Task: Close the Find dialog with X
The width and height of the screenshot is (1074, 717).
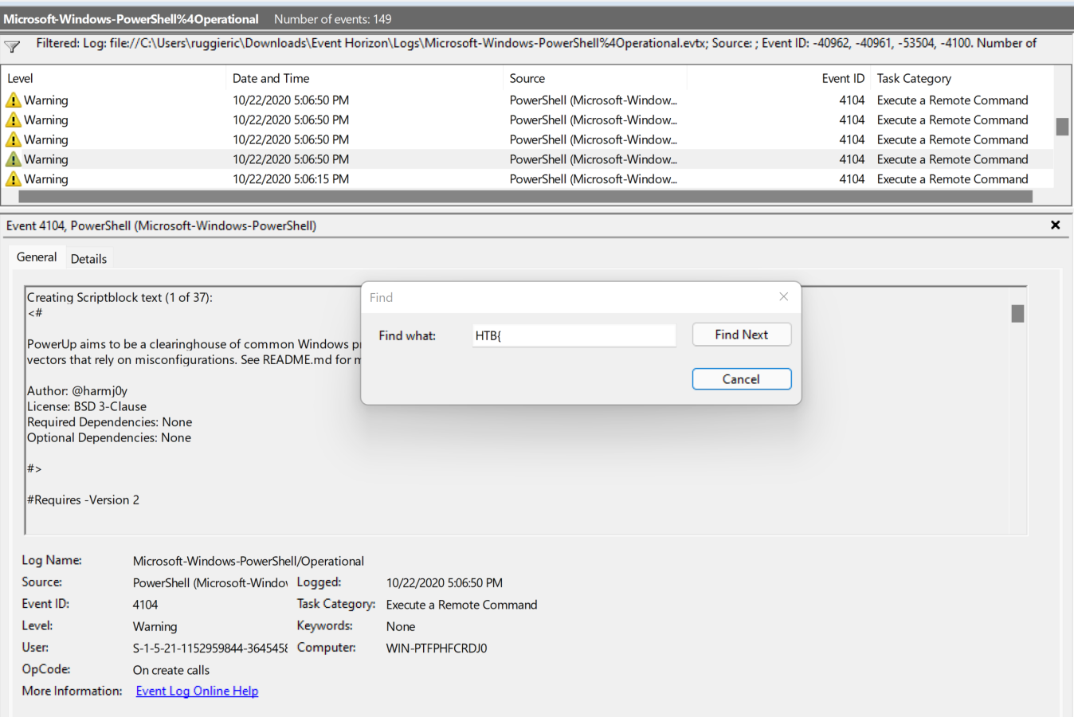Action: coord(783,296)
